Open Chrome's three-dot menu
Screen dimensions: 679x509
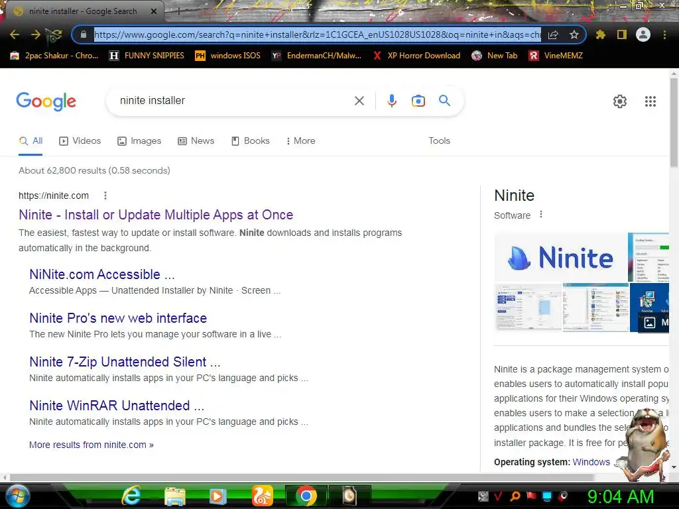[x=664, y=34]
